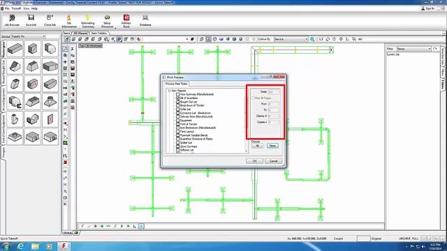
Task: Check the Equipment report
Action: [x=178, y=121]
